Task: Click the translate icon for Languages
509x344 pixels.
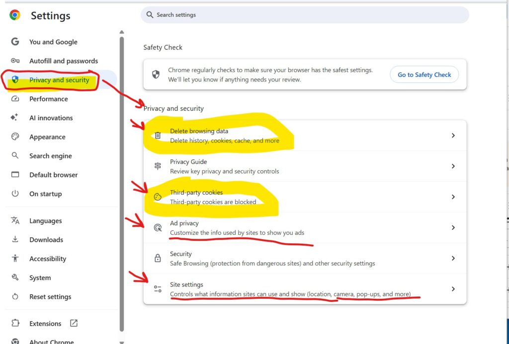Action: click(x=15, y=220)
